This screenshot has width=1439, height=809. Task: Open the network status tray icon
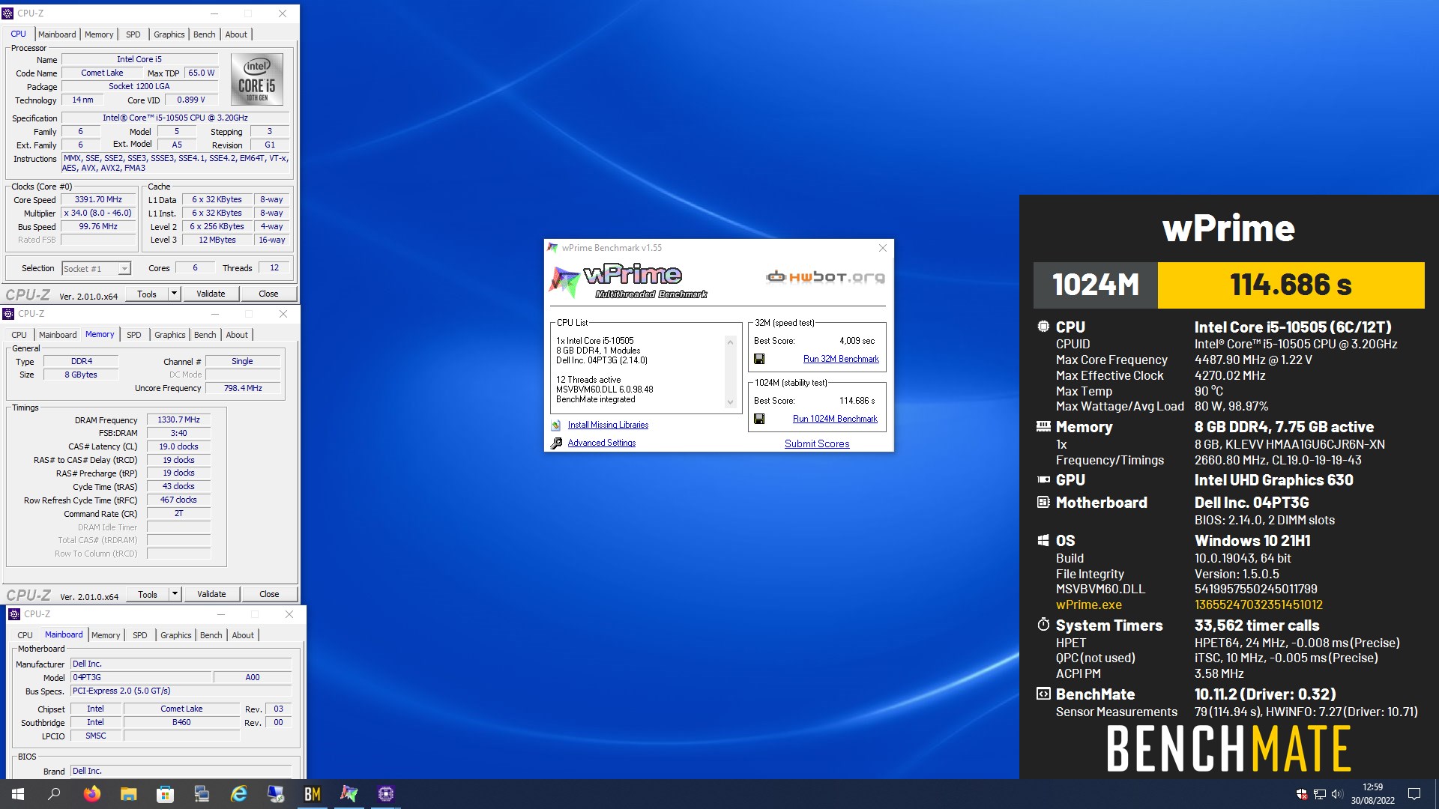coord(1320,794)
